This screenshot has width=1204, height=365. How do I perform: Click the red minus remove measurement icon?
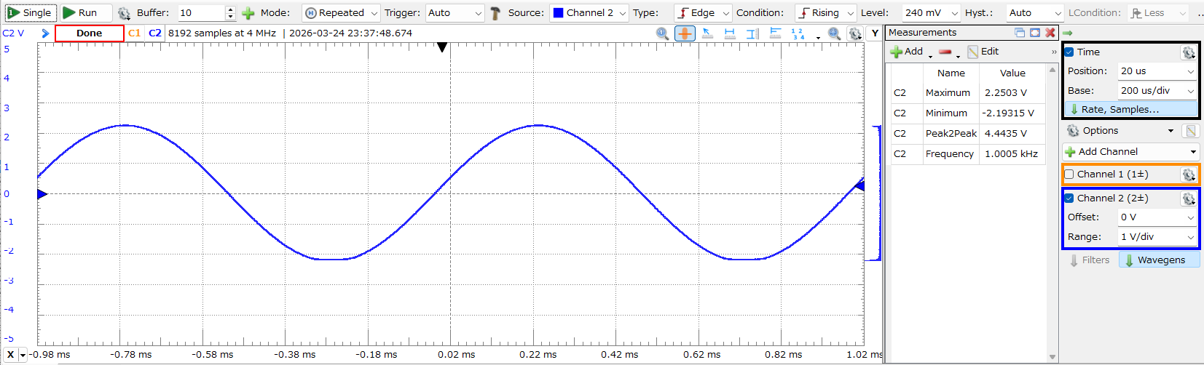coord(945,52)
